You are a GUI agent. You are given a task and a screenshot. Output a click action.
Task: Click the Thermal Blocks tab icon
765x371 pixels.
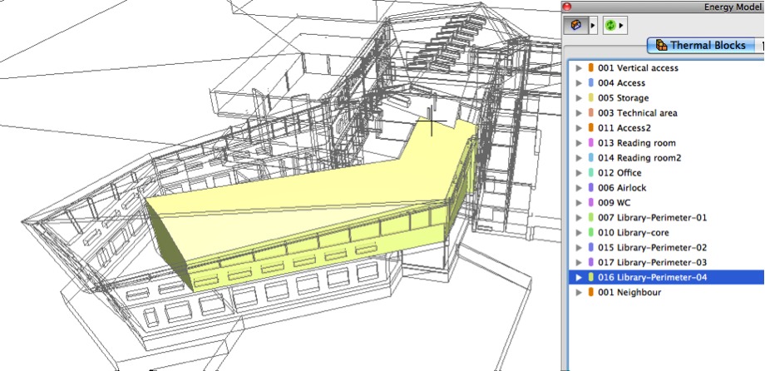tap(661, 46)
